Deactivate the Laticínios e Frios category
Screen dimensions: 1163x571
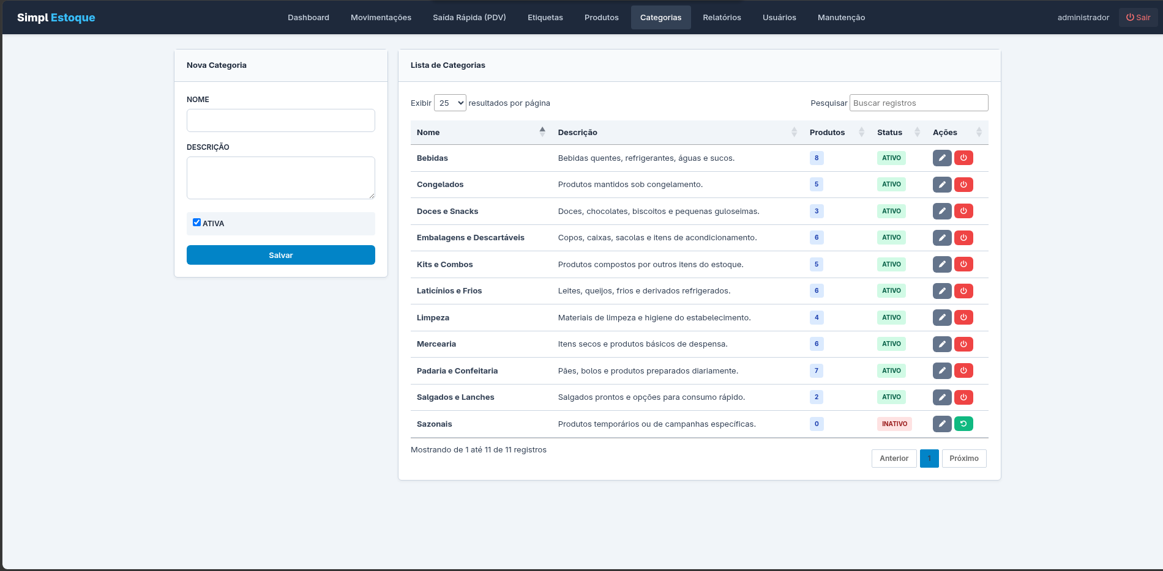point(963,291)
